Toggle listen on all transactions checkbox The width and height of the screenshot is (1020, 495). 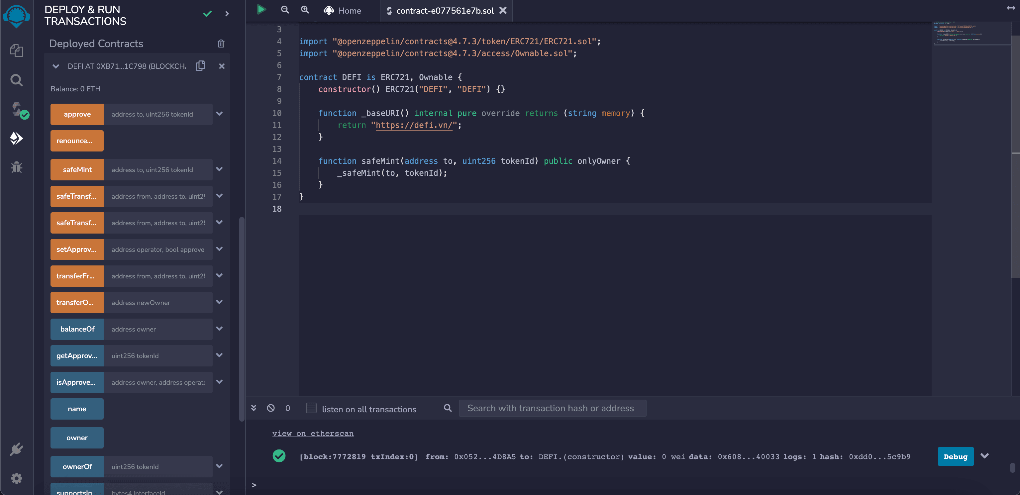(x=311, y=408)
